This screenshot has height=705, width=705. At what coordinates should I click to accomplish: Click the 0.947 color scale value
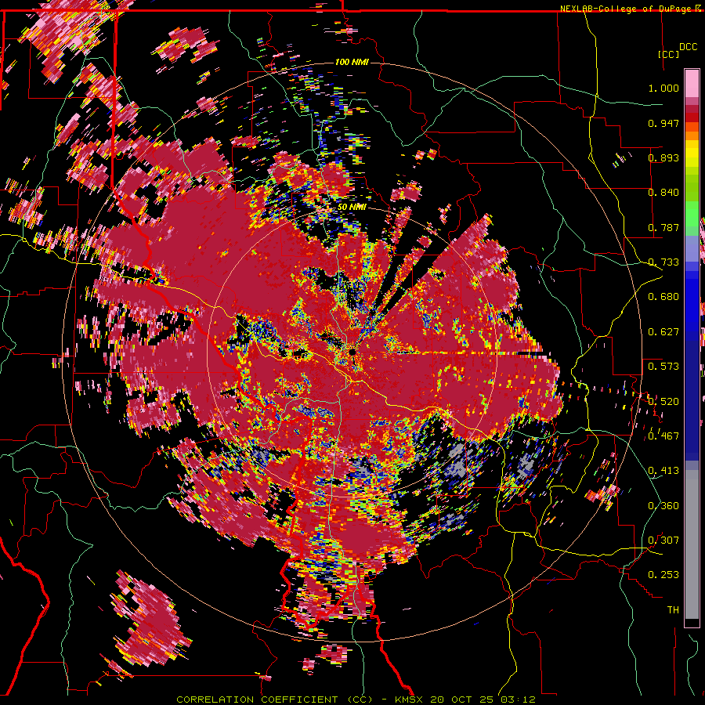point(663,123)
